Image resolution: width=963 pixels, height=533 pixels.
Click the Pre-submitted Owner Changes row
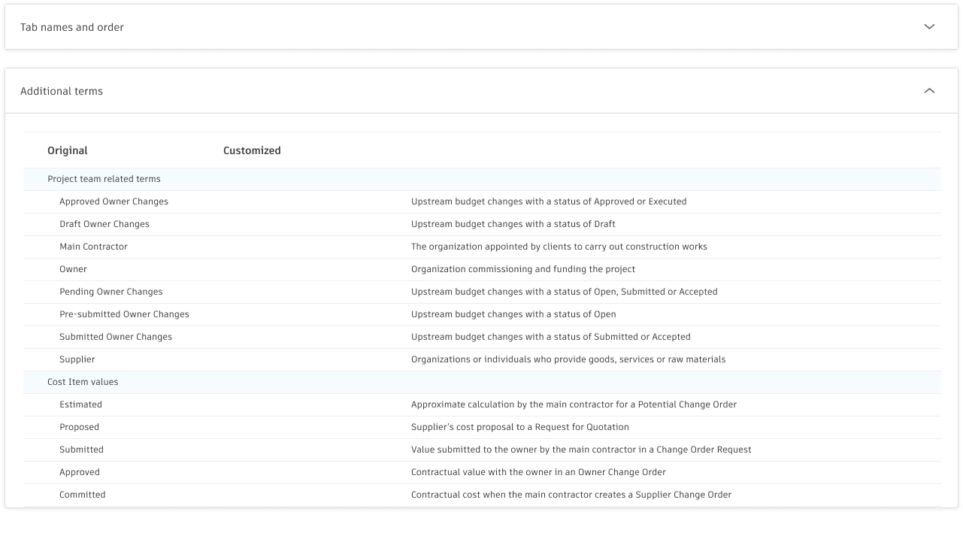click(x=124, y=314)
